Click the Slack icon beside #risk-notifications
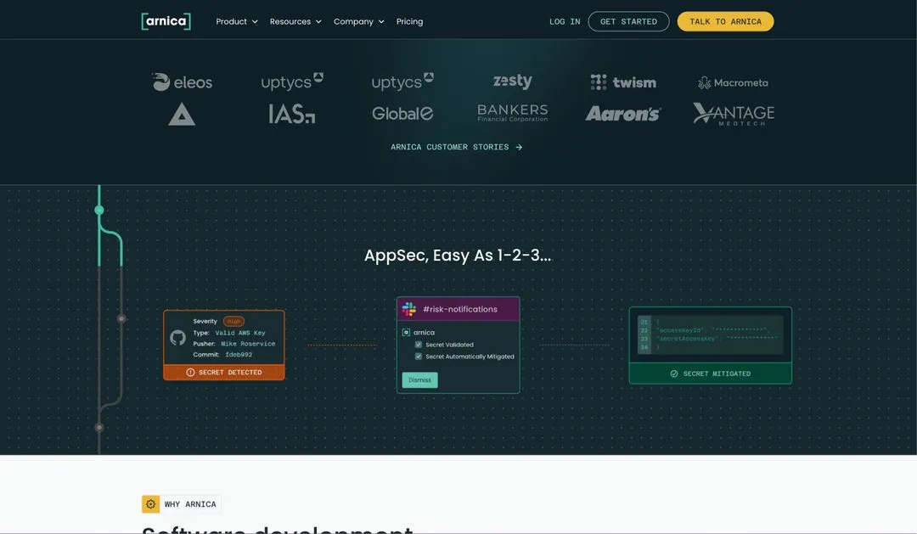The width and height of the screenshot is (917, 534). [409, 309]
